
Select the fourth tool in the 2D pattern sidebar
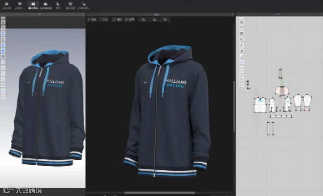(242, 39)
